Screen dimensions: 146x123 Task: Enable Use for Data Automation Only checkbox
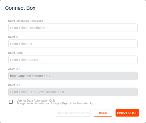11,102
